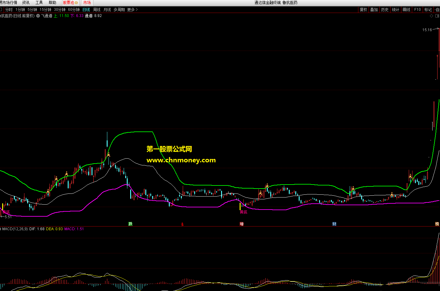Click the diamond icon at chart top-right
This screenshot has width=440, height=291.
pyautogui.click(x=431, y=16)
